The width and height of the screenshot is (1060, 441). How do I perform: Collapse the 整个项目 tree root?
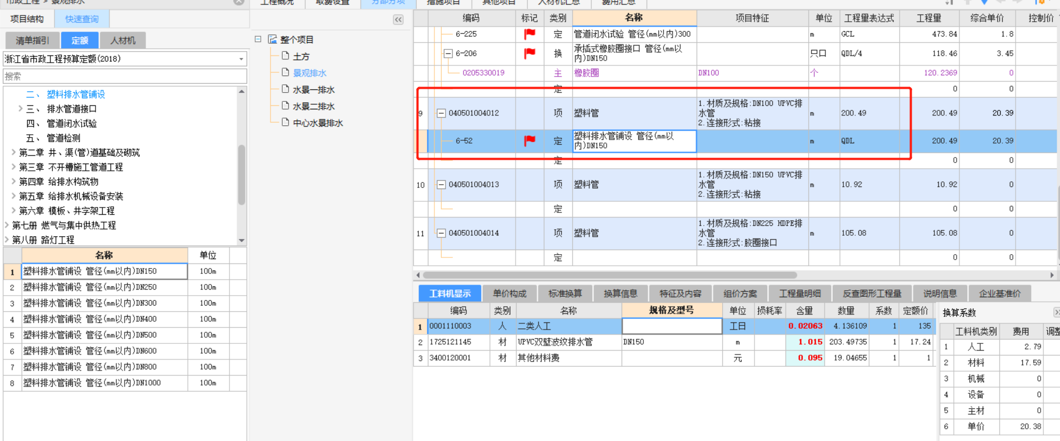258,39
